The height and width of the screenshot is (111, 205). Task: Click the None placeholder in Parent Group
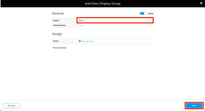(x=81, y=25)
